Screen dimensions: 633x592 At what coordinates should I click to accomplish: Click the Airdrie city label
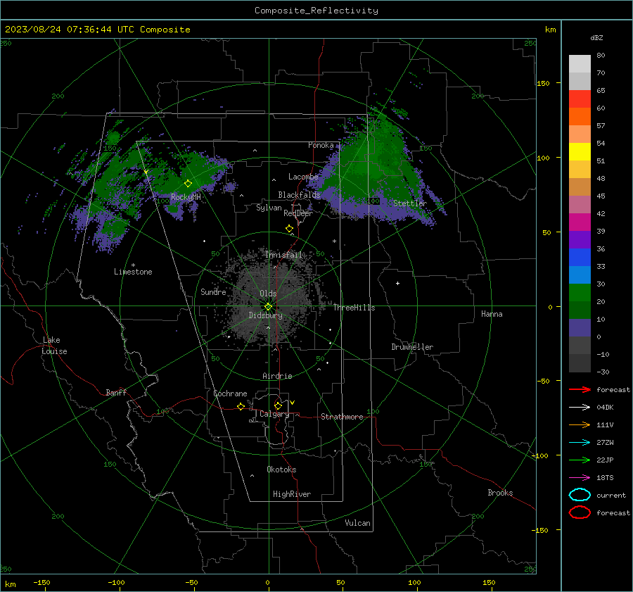tap(277, 376)
